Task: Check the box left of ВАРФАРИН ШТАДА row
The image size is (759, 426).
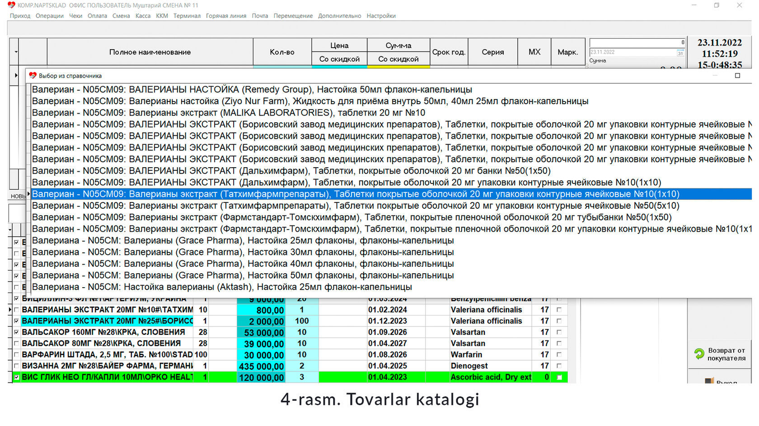Action: point(16,355)
